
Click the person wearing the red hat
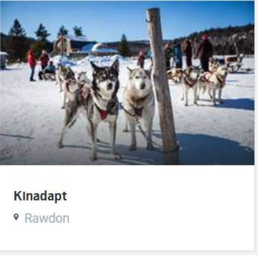point(205,53)
